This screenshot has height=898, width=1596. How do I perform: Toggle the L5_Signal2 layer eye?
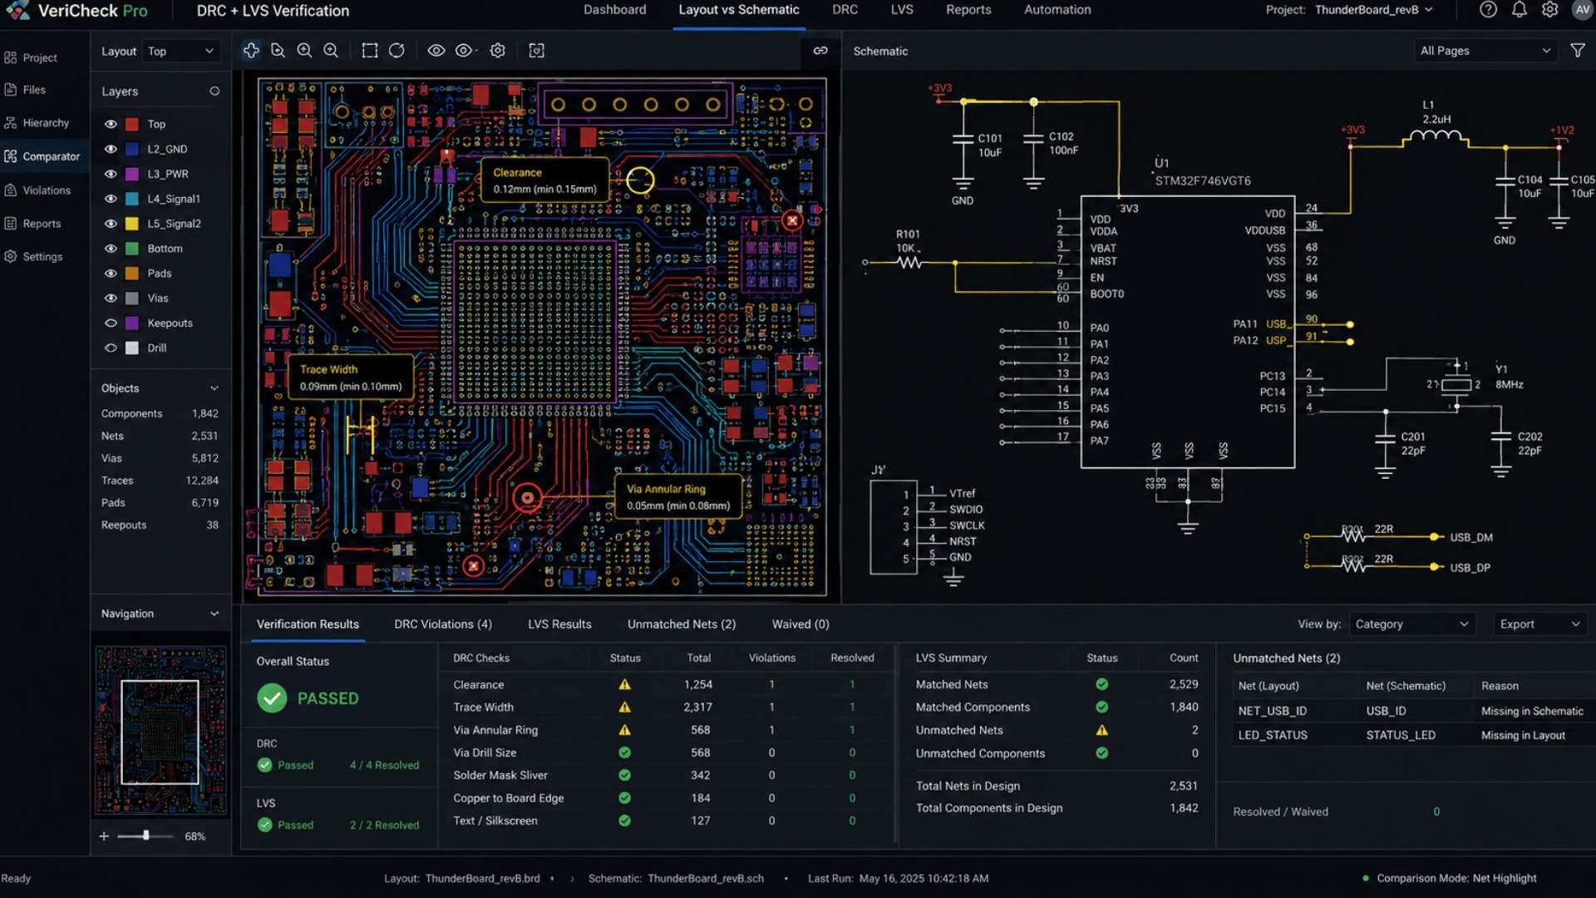pyautogui.click(x=111, y=224)
